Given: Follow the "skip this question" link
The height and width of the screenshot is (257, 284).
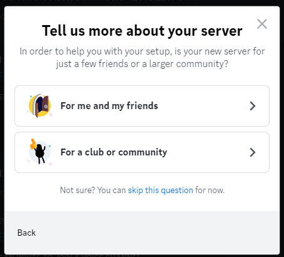Looking at the screenshot, I should coord(160,191).
